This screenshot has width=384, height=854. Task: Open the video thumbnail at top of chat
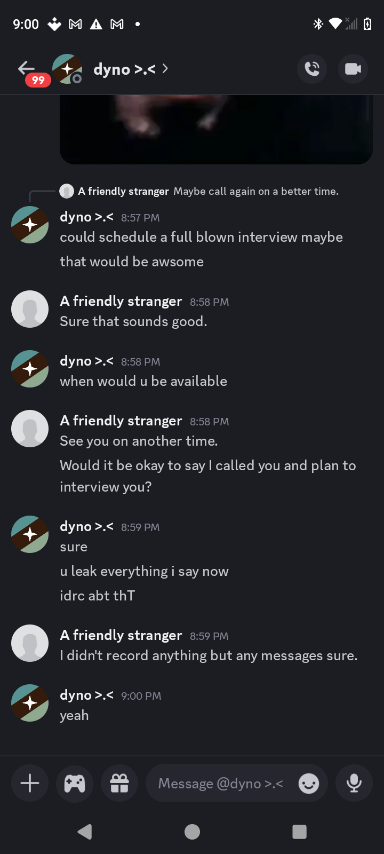coord(216,129)
